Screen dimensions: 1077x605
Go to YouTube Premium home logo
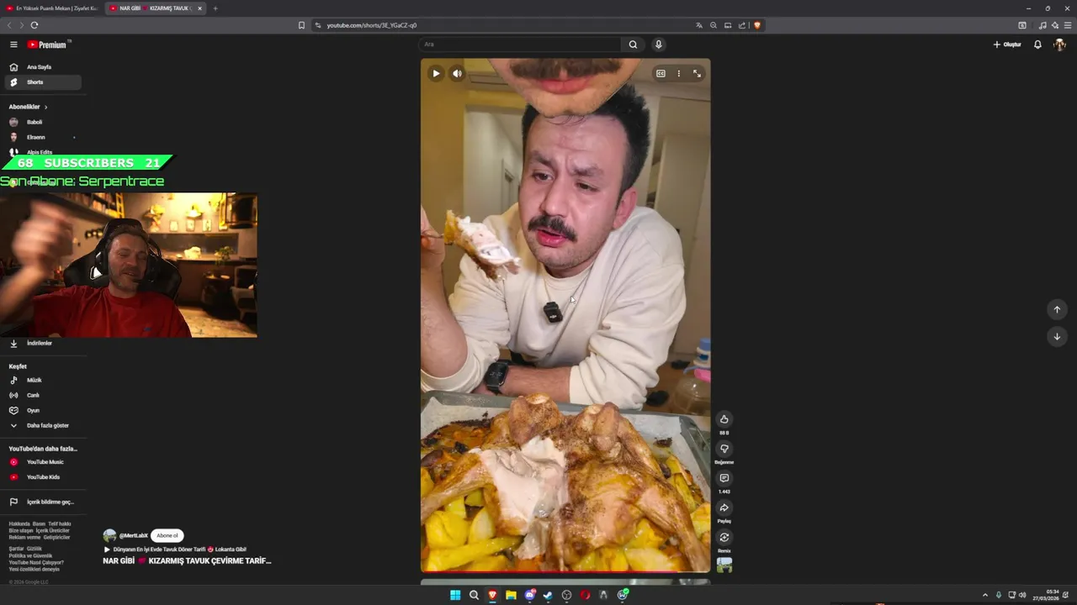(x=47, y=45)
